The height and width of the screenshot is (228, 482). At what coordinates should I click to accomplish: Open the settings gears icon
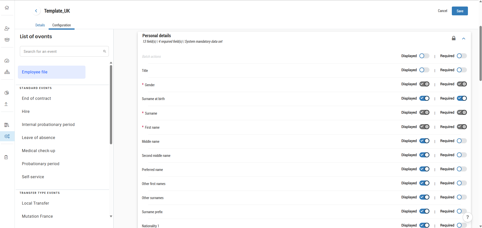(x=7, y=136)
